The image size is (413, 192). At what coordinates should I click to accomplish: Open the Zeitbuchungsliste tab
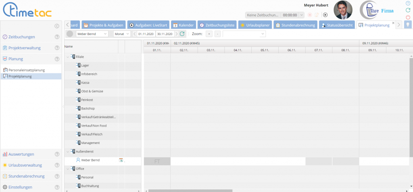pos(217,25)
